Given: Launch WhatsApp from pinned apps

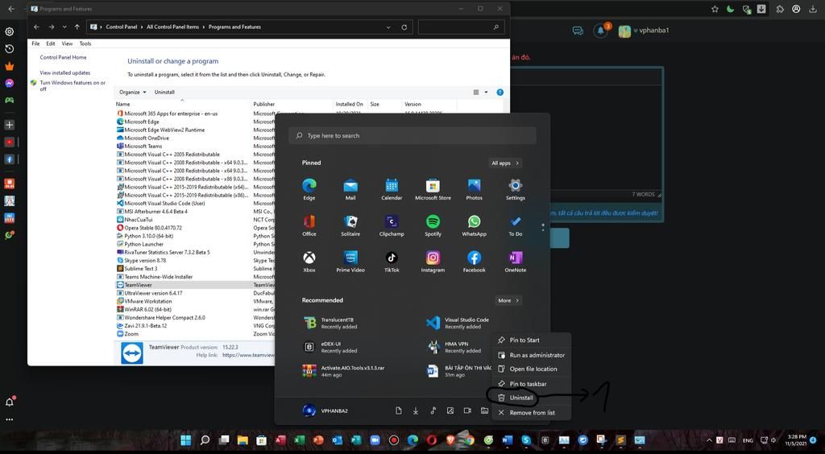Looking at the screenshot, I should tap(474, 225).
